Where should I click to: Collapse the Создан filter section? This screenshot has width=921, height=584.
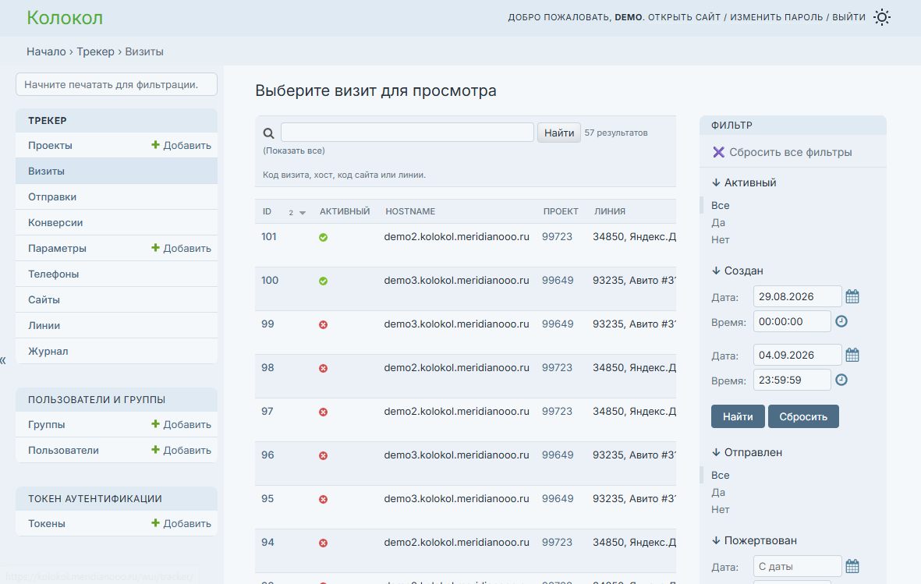coord(737,271)
